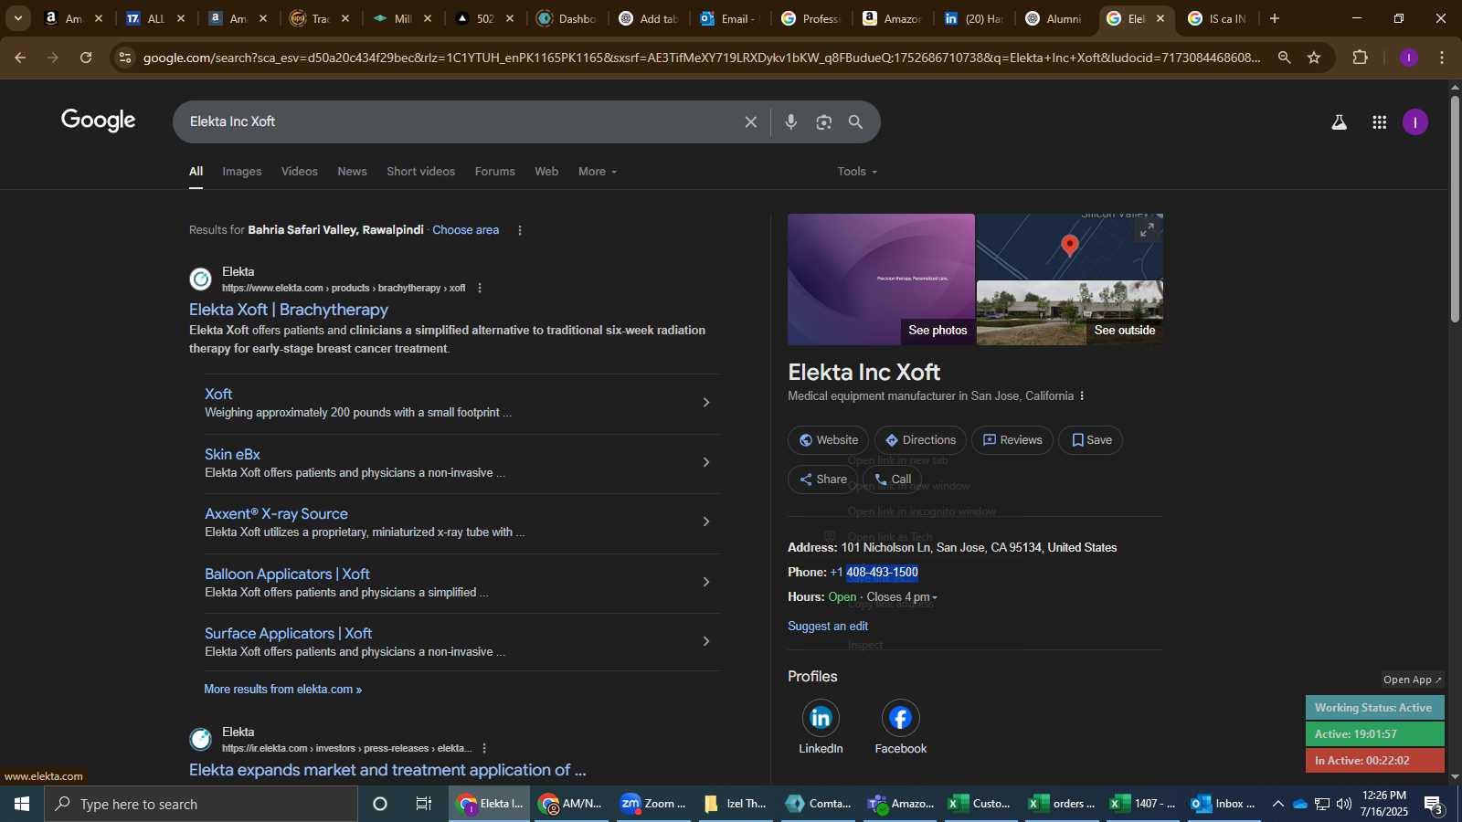Image resolution: width=1462 pixels, height=822 pixels.
Task: Click the Windows taskbar search box
Action: tap(201, 804)
